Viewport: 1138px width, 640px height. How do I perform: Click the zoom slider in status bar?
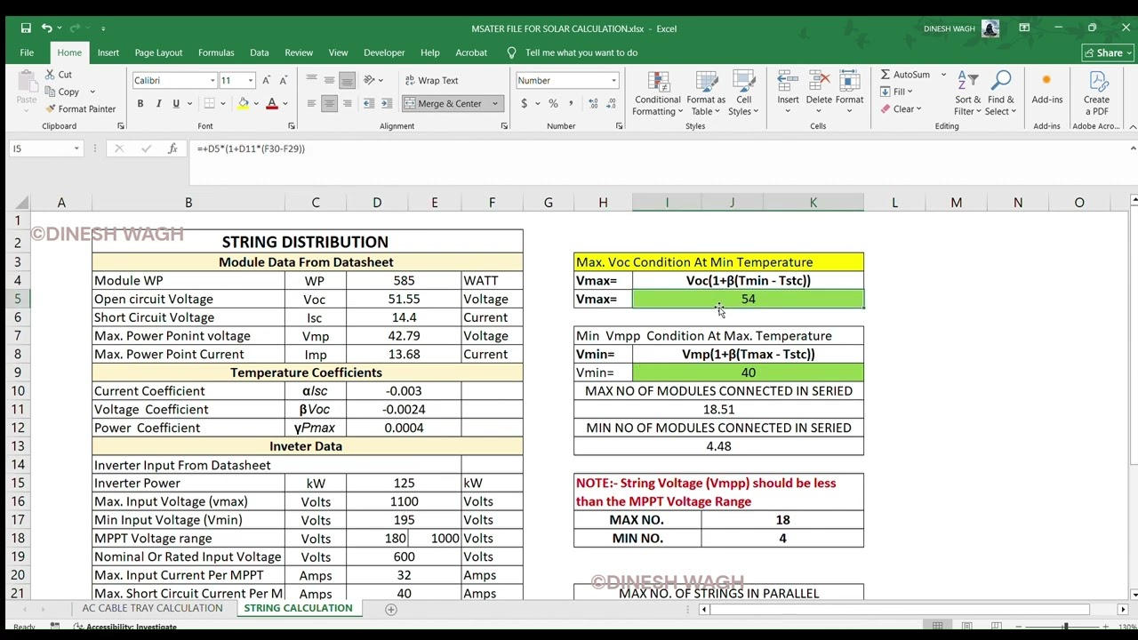[1067, 627]
